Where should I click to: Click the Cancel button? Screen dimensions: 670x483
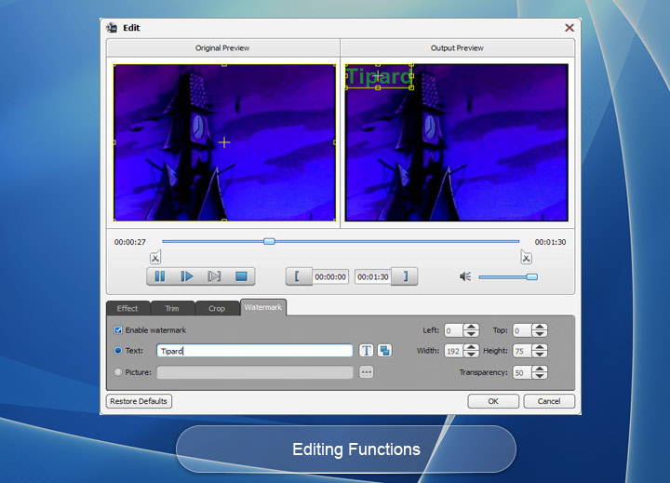[549, 401]
